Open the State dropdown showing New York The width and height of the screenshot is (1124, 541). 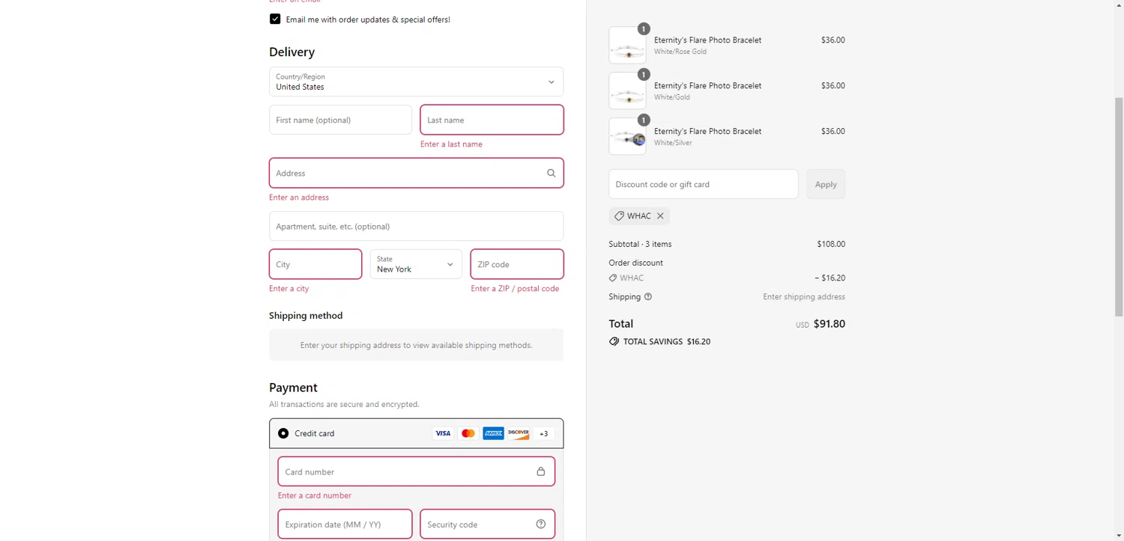coord(416,264)
